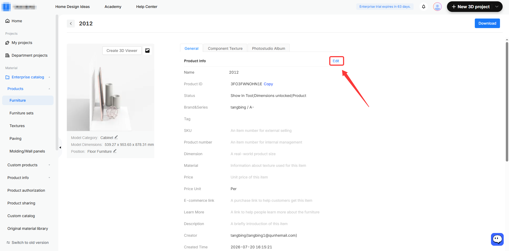
Task: Click the Status value text
Action: [268, 96]
